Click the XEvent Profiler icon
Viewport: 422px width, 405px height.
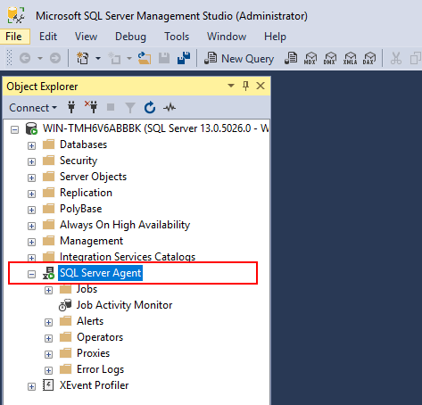coord(48,385)
